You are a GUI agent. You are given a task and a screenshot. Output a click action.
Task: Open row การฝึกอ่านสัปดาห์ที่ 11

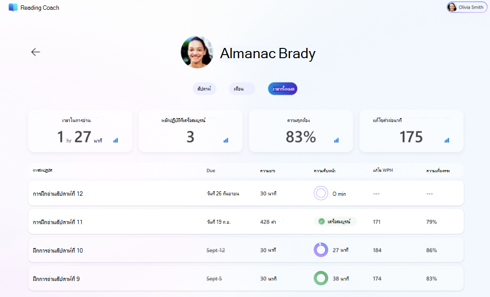(x=246, y=222)
